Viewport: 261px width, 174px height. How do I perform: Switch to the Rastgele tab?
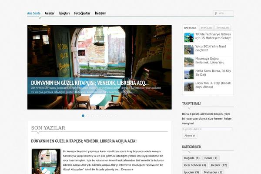tap(190, 28)
